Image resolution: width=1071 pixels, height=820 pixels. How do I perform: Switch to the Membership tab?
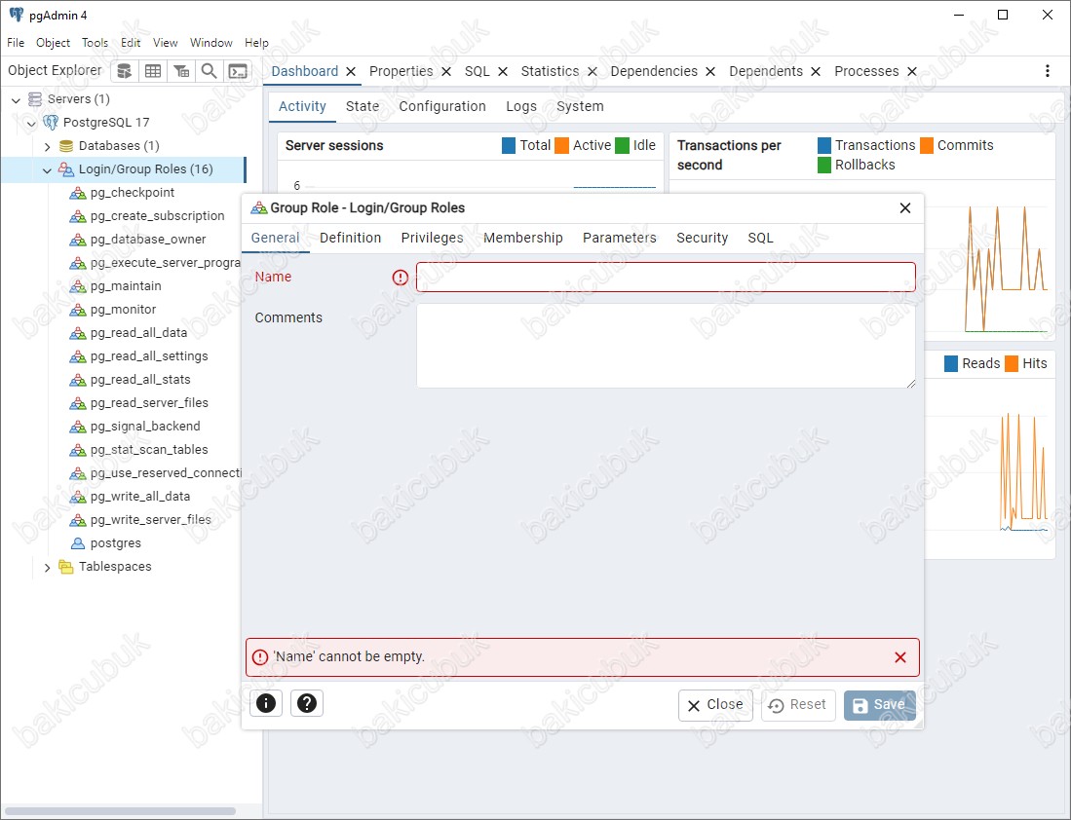(x=523, y=238)
